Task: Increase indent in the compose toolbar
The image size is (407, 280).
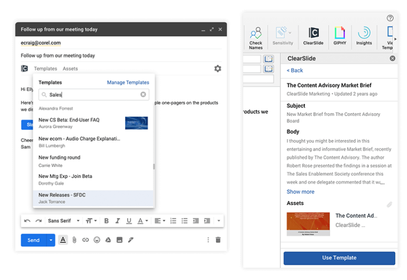Action: (207, 221)
